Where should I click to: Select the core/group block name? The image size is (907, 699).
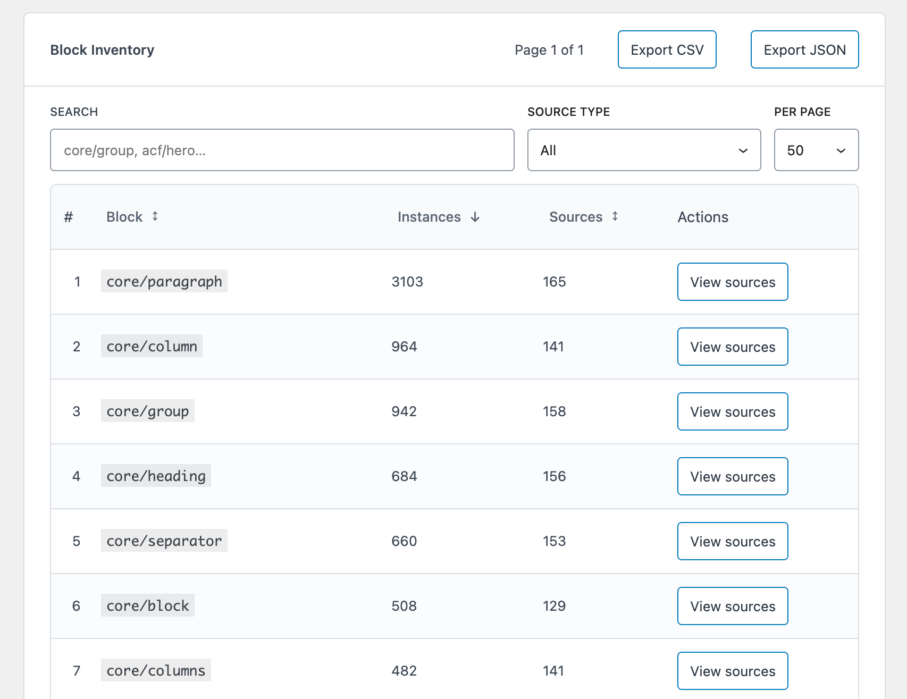coord(148,411)
